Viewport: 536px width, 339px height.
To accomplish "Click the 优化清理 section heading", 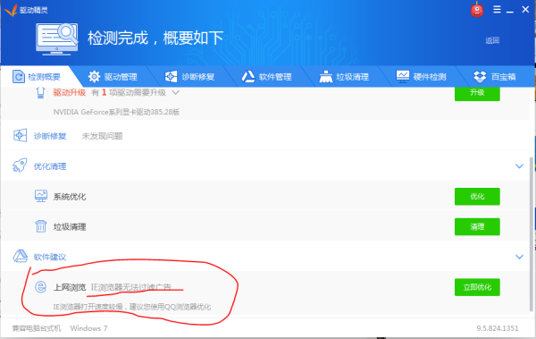I will (x=50, y=166).
